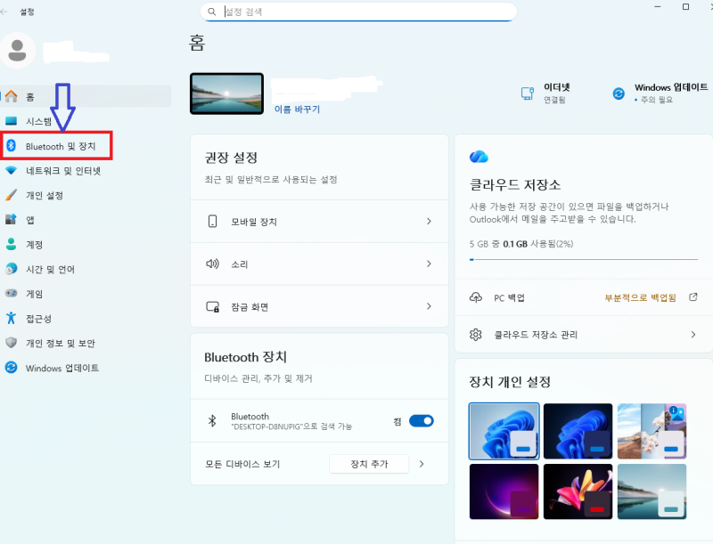Viewport: 713px width, 544px height.
Task: Click the OneDrive cloud icon
Action: tap(479, 157)
